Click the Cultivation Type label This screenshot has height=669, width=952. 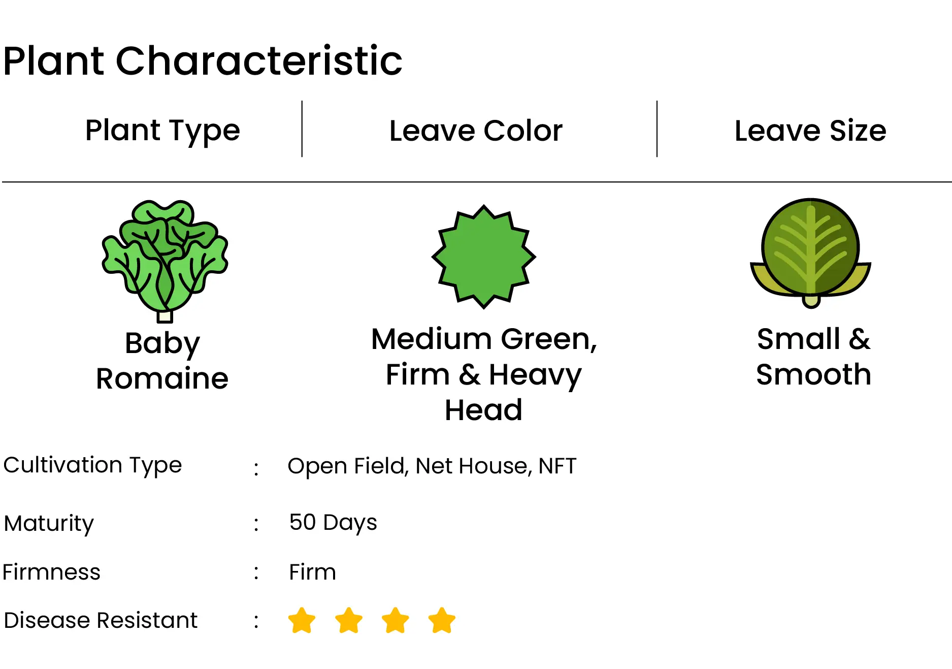pyautogui.click(x=92, y=466)
